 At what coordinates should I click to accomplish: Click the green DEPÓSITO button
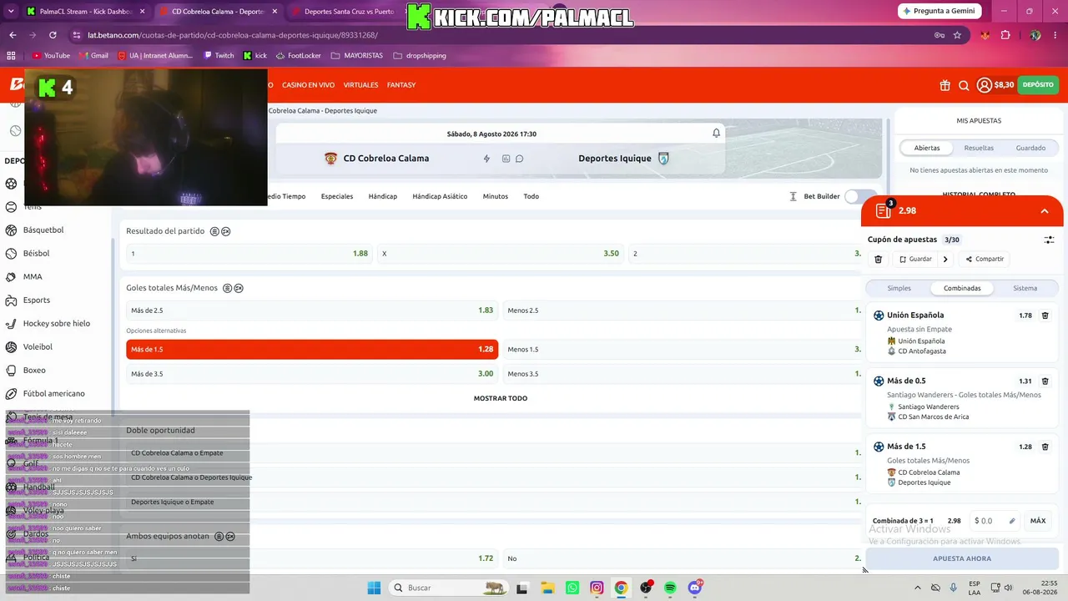1038,85
